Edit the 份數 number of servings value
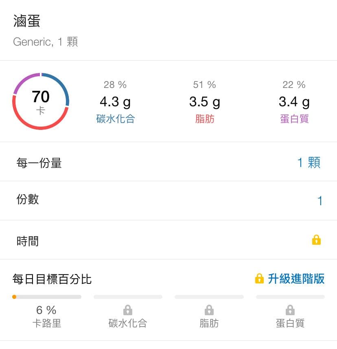 (320, 201)
